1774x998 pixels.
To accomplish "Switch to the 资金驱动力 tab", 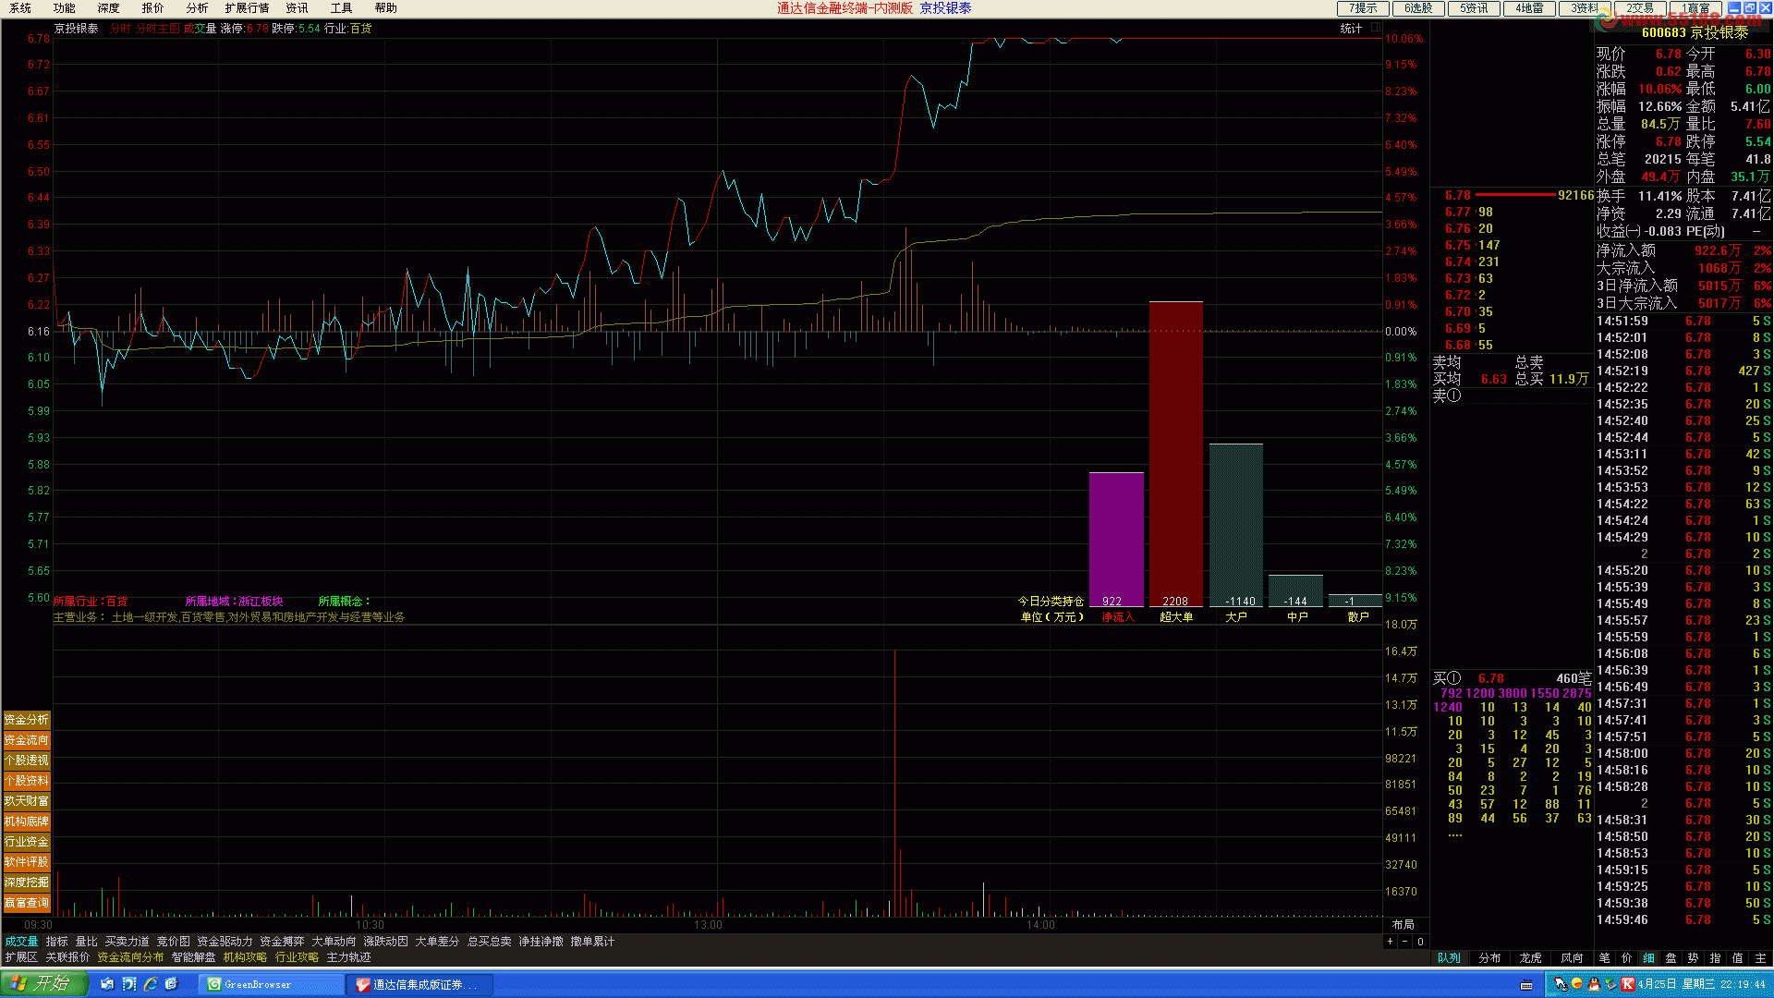I will (225, 942).
